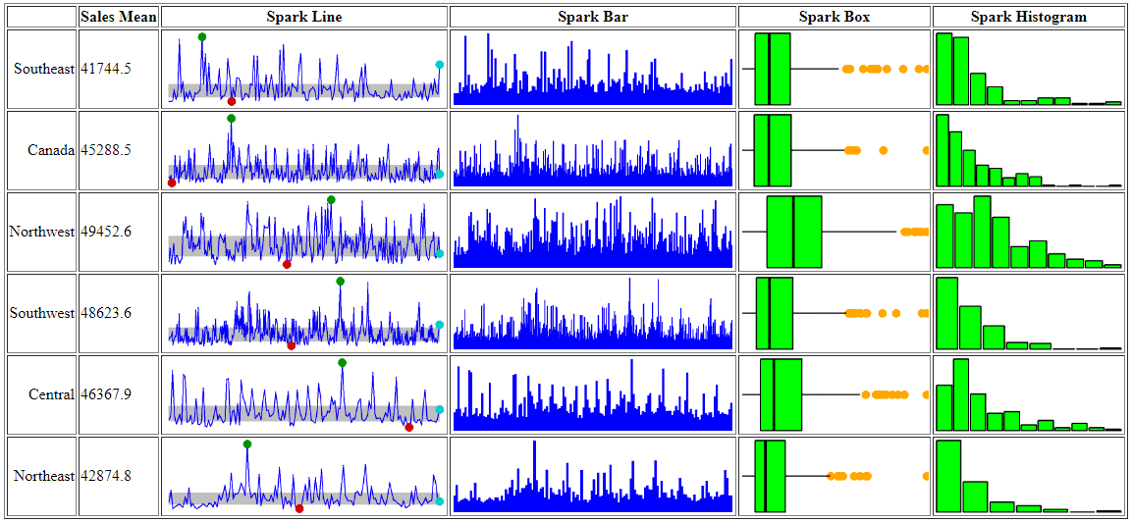Click the tallest bar in Northeast histogram
This screenshot has height=523, width=1132.
(x=947, y=477)
